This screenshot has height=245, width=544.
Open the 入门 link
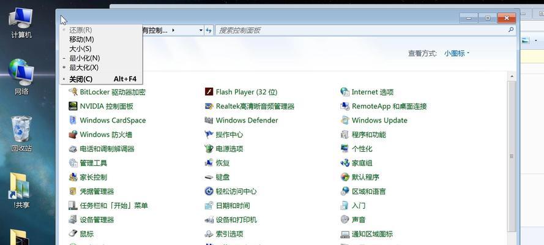click(x=359, y=206)
